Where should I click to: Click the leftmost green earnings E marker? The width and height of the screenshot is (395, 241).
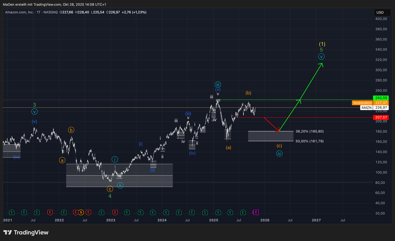(x=12, y=212)
